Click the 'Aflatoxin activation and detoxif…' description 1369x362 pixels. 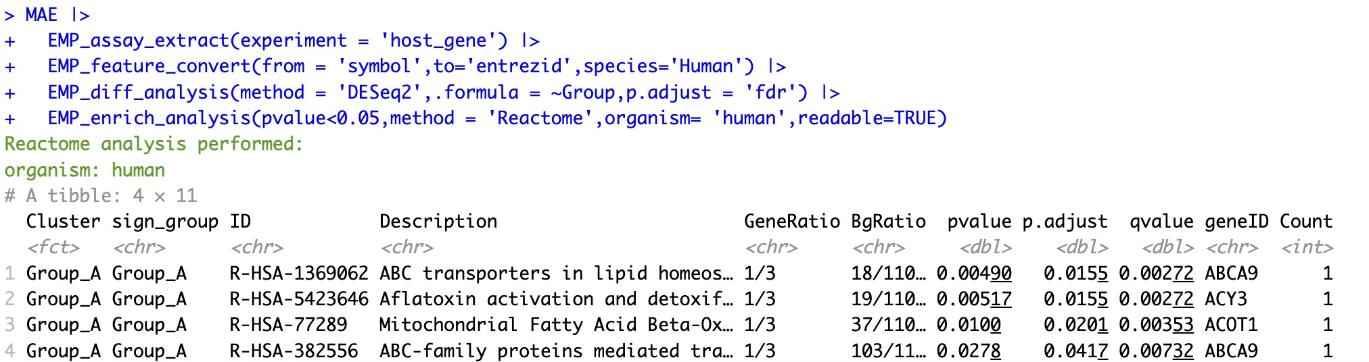[x=555, y=299]
